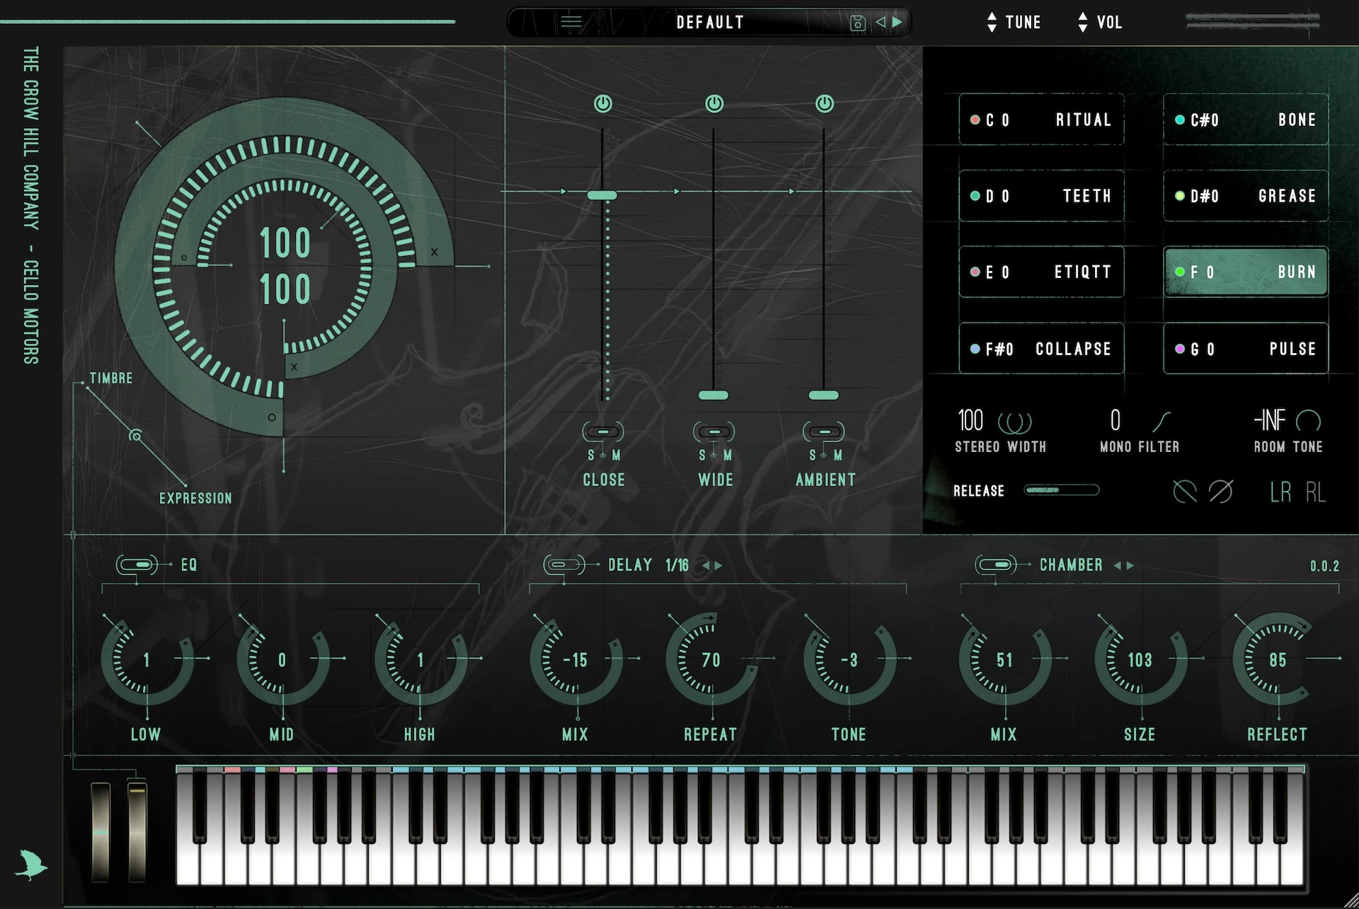Click the RL channel swap option
Image resolution: width=1359 pixels, height=909 pixels.
pos(1315,492)
